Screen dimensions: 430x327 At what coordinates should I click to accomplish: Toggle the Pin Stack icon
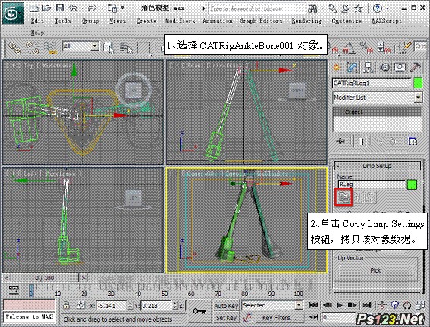(x=341, y=141)
